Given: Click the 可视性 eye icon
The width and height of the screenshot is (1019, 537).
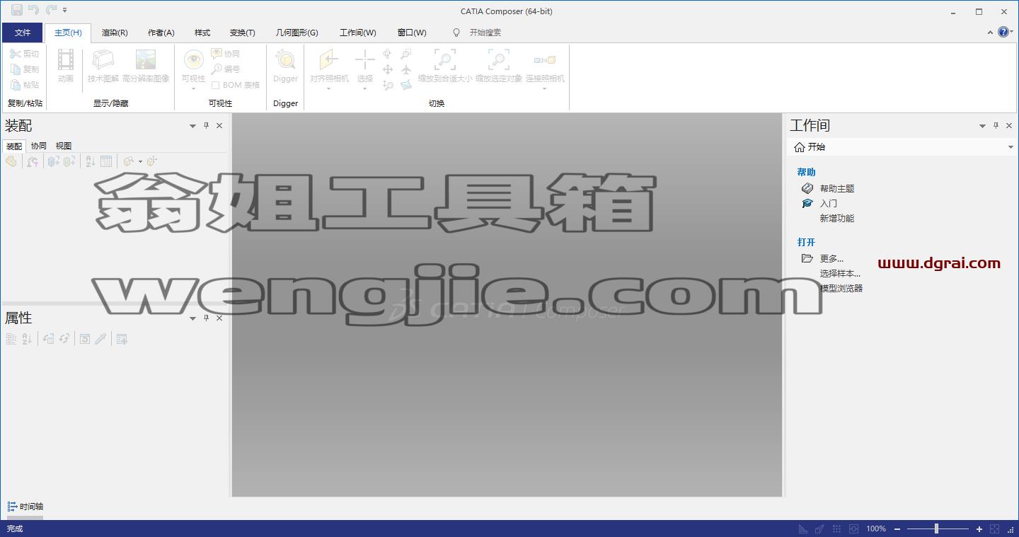Looking at the screenshot, I should tap(193, 59).
